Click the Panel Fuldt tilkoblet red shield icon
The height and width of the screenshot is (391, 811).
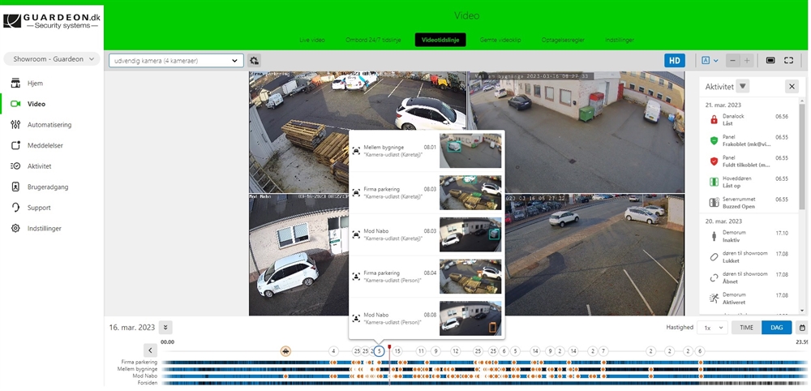714,161
